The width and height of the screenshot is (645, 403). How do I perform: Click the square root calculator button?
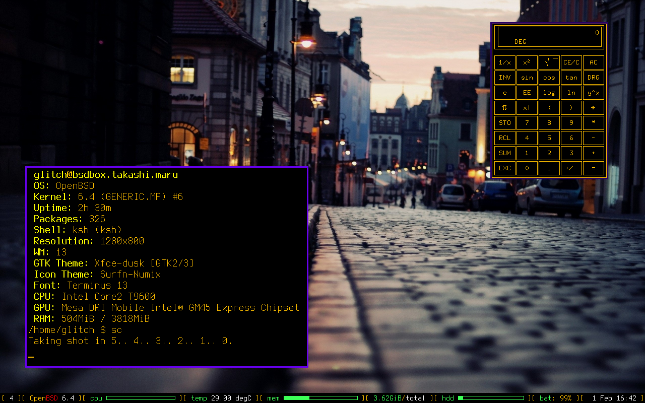click(549, 62)
